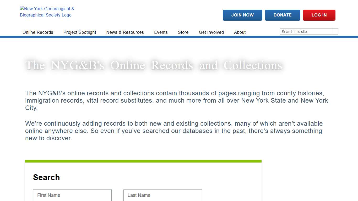
Task: Open the Project Spotlight menu
Action: coord(80,32)
